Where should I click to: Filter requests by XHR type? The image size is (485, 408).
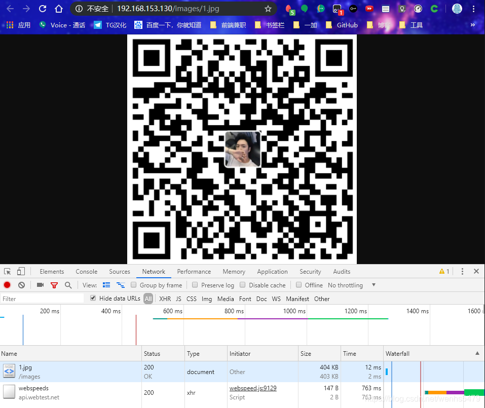165,299
